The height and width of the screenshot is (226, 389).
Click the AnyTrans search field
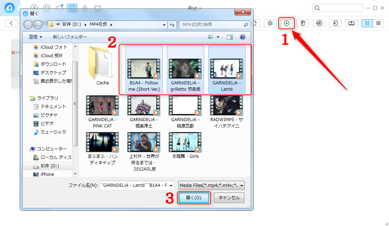click(337, 8)
